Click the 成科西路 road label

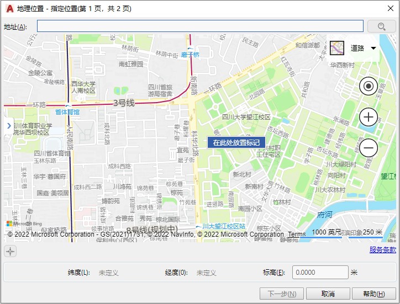[x=119, y=167]
